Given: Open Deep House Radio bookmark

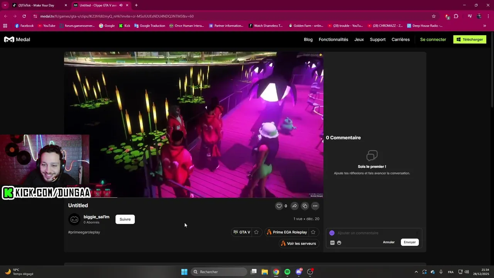Looking at the screenshot, I should click(x=425, y=26).
